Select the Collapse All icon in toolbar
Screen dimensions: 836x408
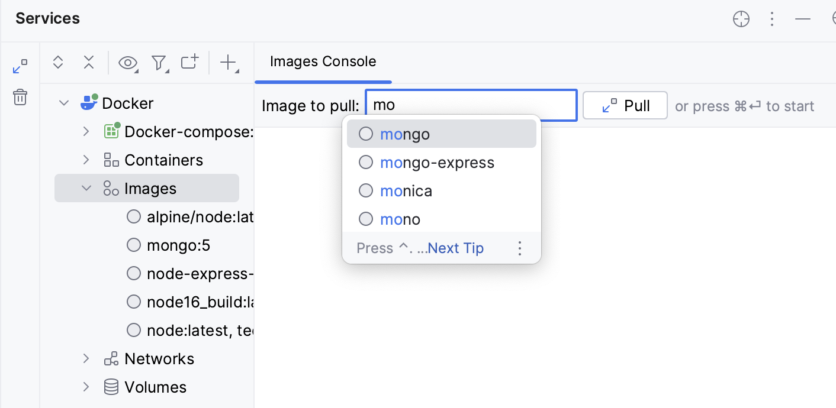[89, 62]
